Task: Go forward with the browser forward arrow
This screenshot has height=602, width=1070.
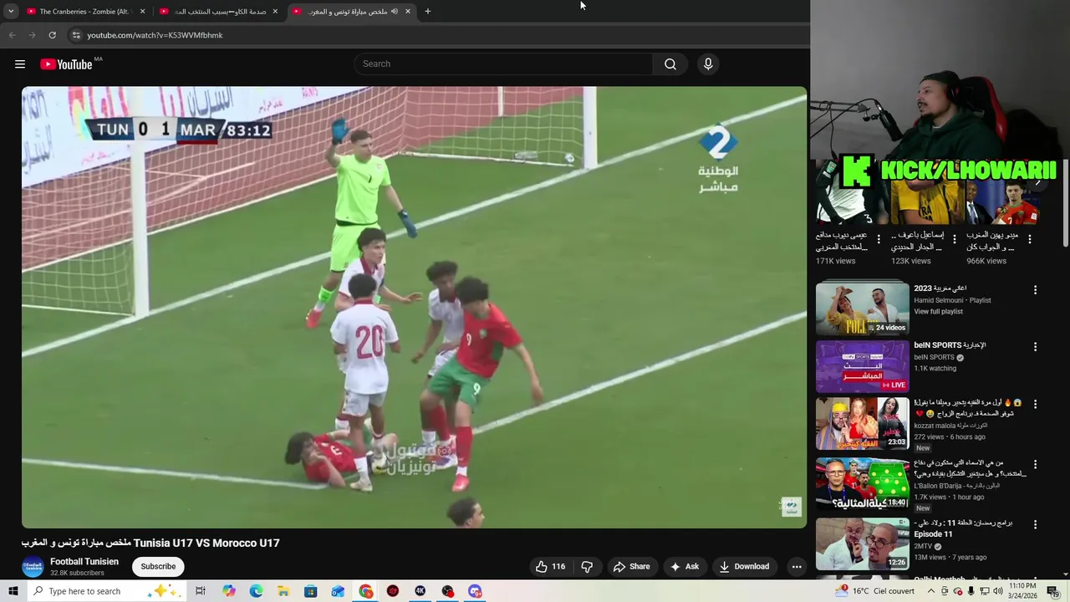Action: tap(32, 35)
